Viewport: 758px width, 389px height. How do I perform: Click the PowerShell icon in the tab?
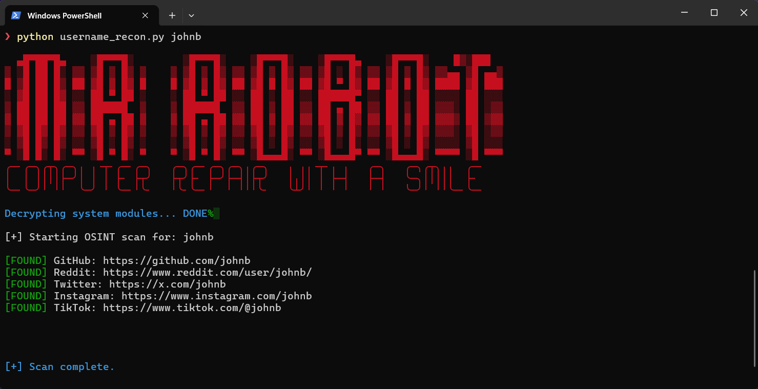(16, 15)
